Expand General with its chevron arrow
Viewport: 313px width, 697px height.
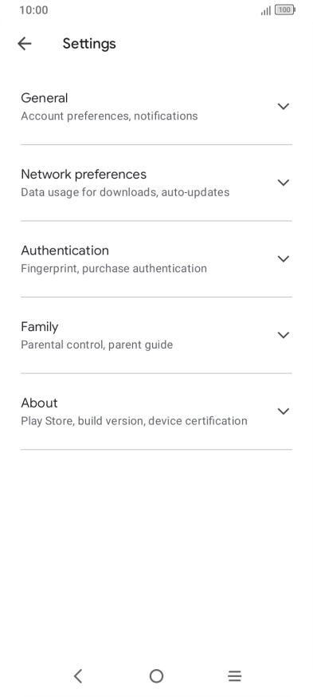[x=284, y=106]
